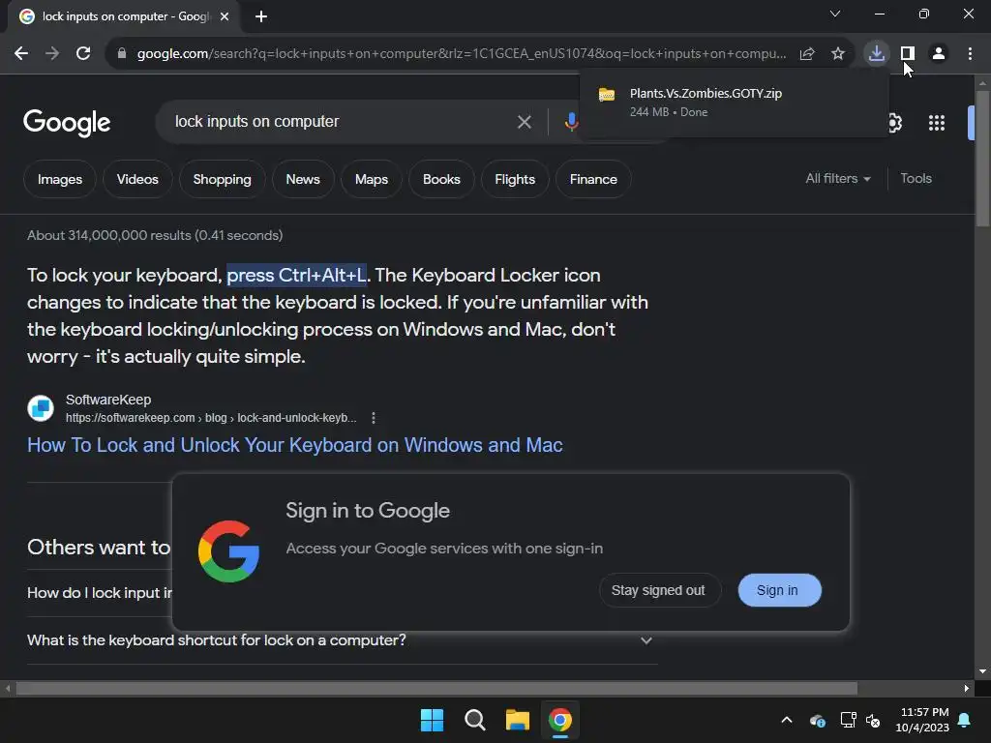
Task: Open search Tools
Action: tap(916, 179)
